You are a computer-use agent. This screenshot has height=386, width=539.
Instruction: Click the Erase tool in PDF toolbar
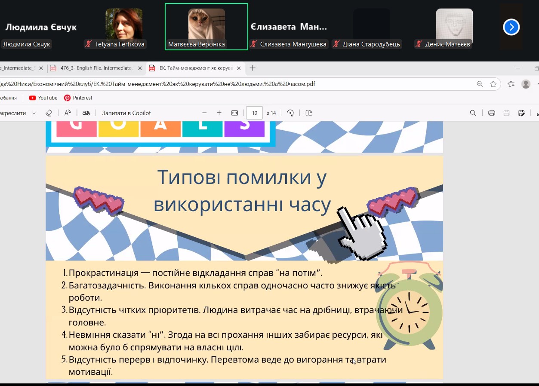click(49, 113)
